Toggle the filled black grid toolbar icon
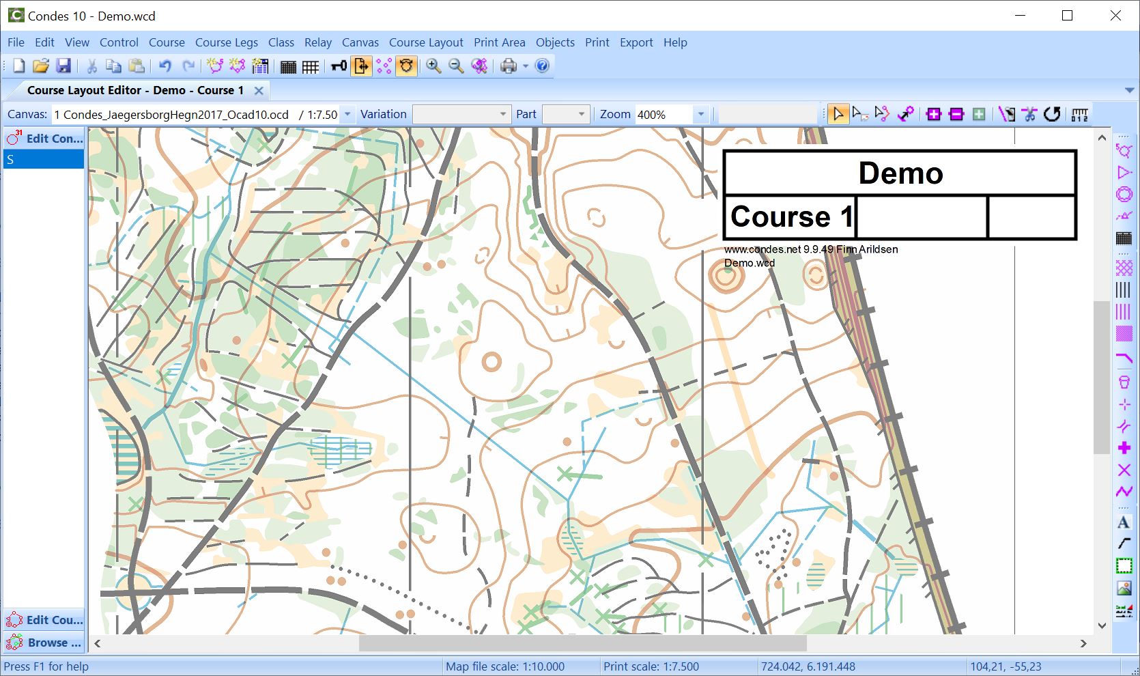The height and width of the screenshot is (676, 1140). (288, 66)
